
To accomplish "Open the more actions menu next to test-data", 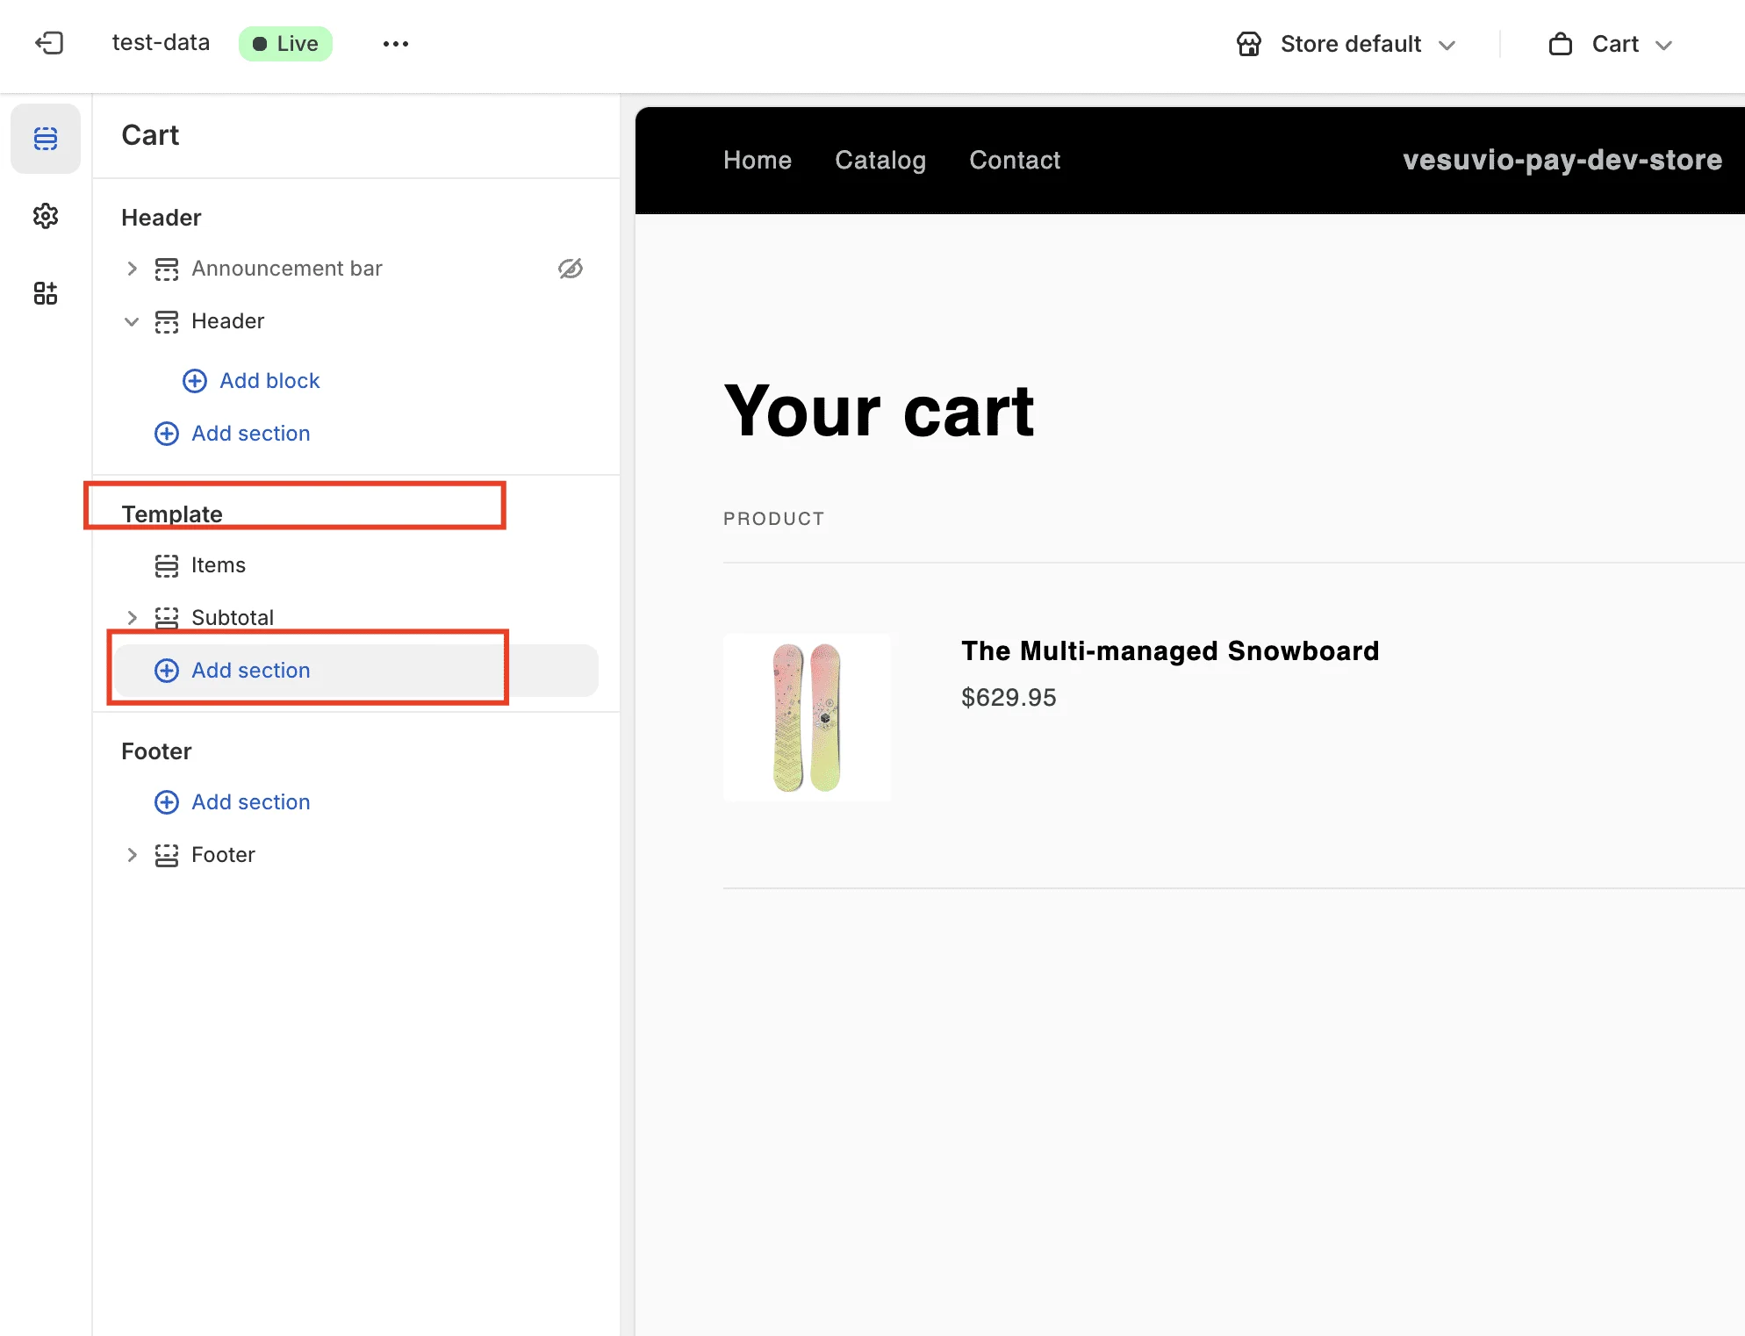I will pos(395,43).
